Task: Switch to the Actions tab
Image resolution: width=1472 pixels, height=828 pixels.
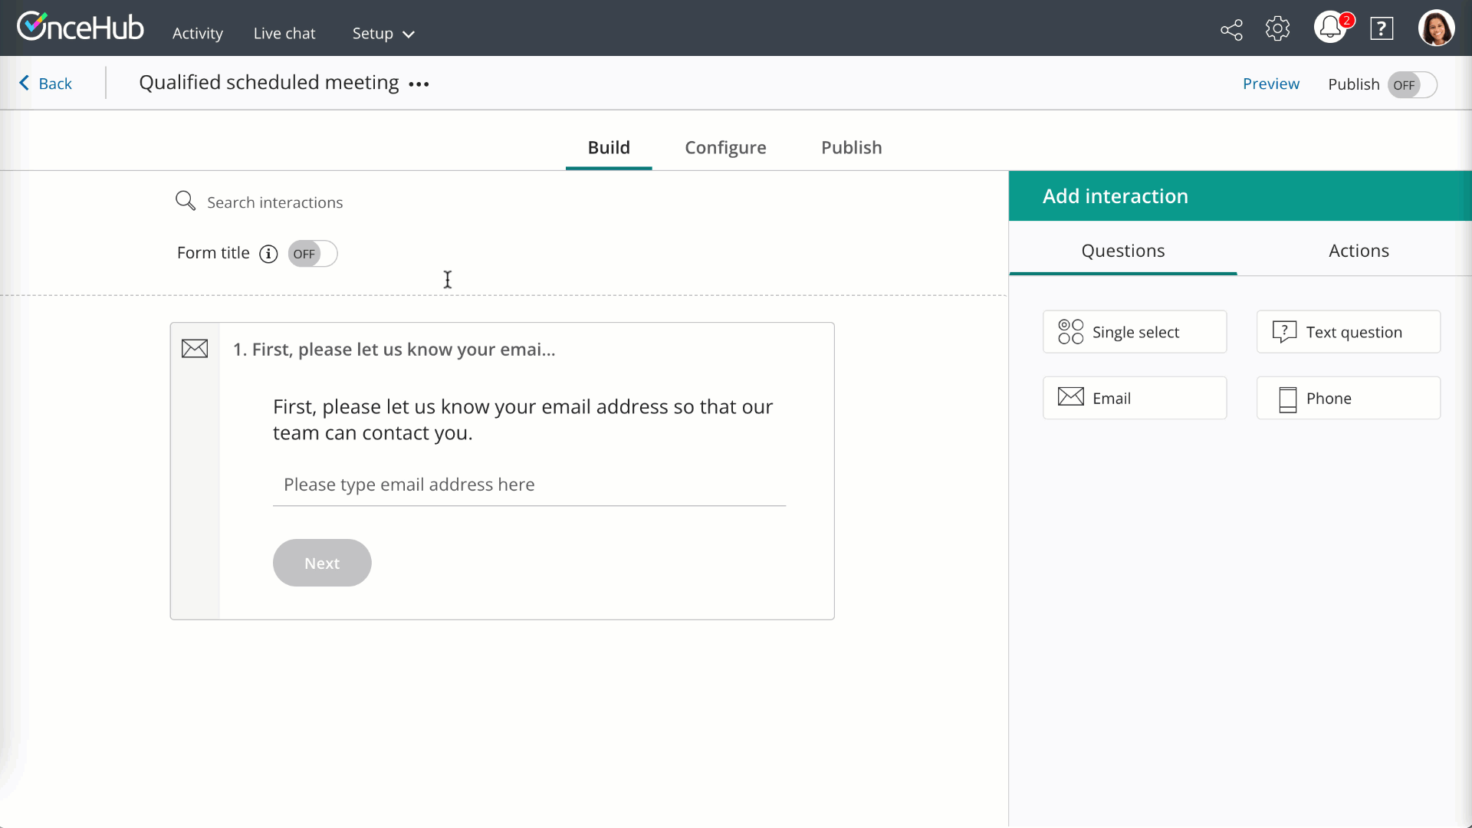Action: tap(1358, 251)
